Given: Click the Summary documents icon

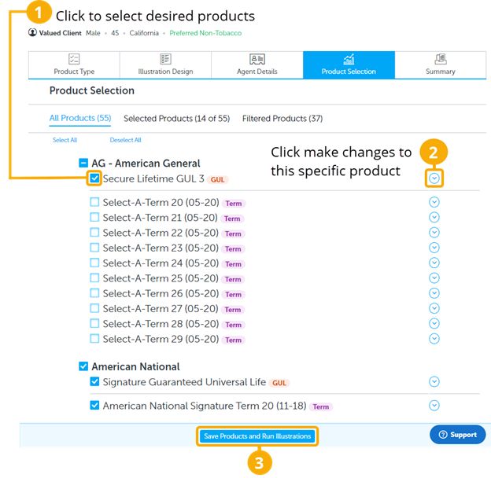Looking at the screenshot, I should click(441, 59).
